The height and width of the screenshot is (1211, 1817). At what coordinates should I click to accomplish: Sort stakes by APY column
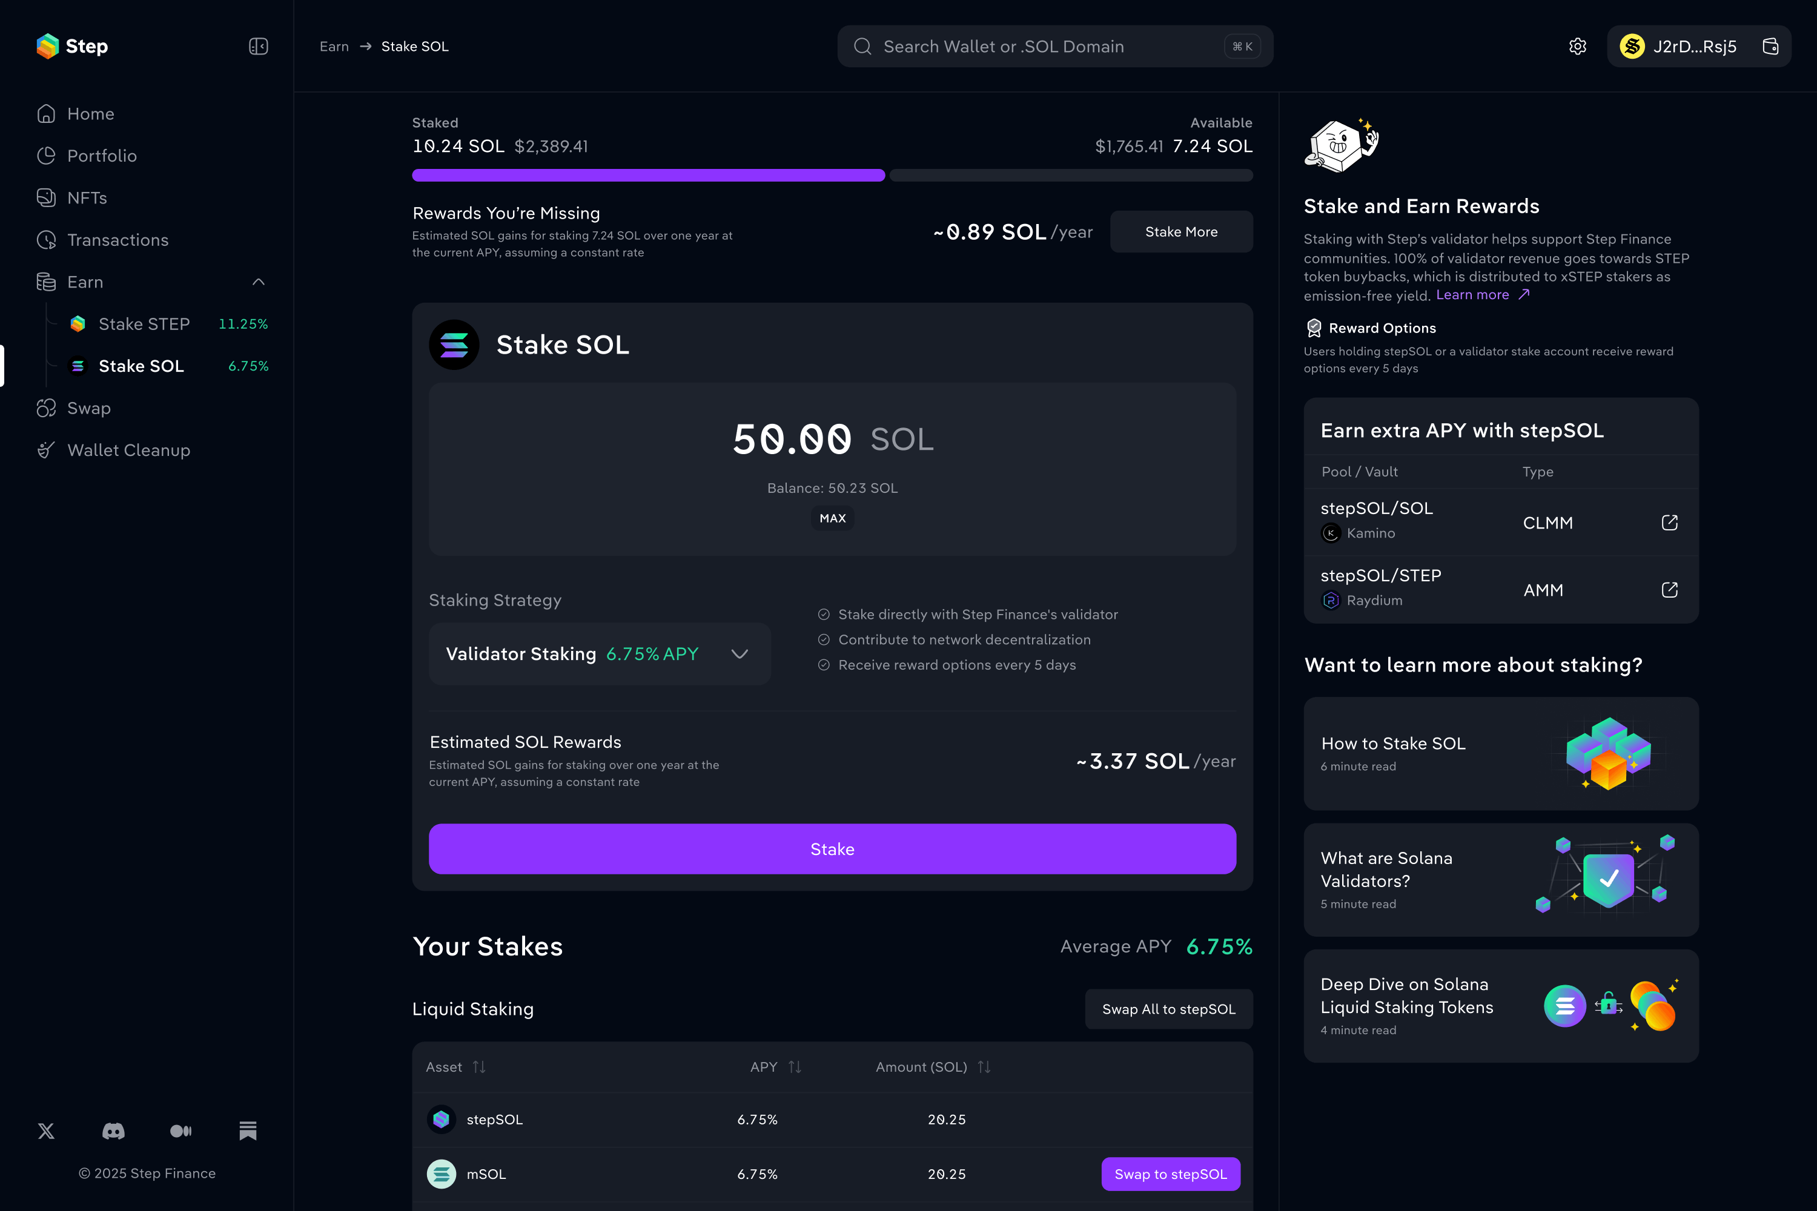click(x=776, y=1066)
